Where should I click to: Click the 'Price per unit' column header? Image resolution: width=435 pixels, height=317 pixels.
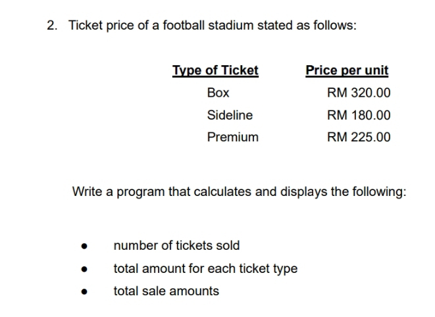pos(347,70)
